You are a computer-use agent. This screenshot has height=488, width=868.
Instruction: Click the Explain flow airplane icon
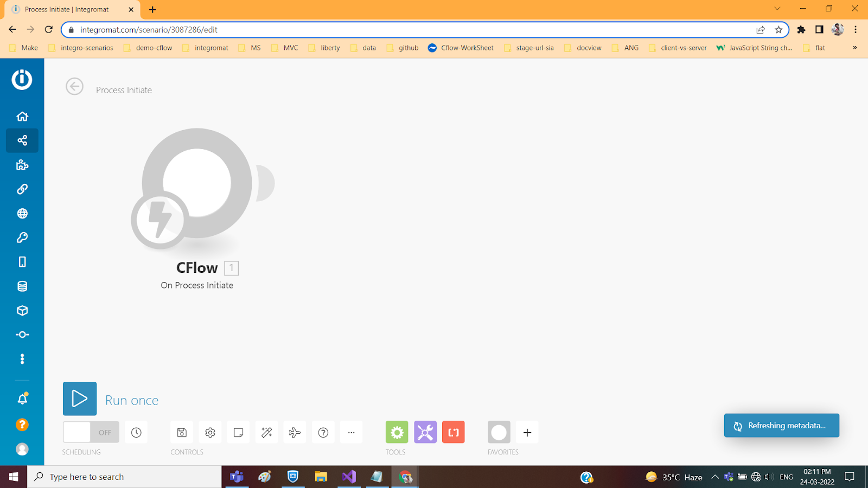click(295, 432)
